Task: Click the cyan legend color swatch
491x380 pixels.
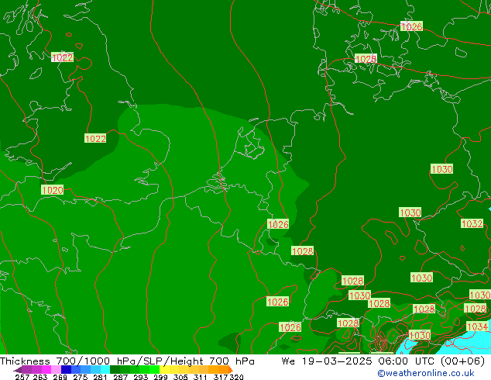Action: [105, 370]
